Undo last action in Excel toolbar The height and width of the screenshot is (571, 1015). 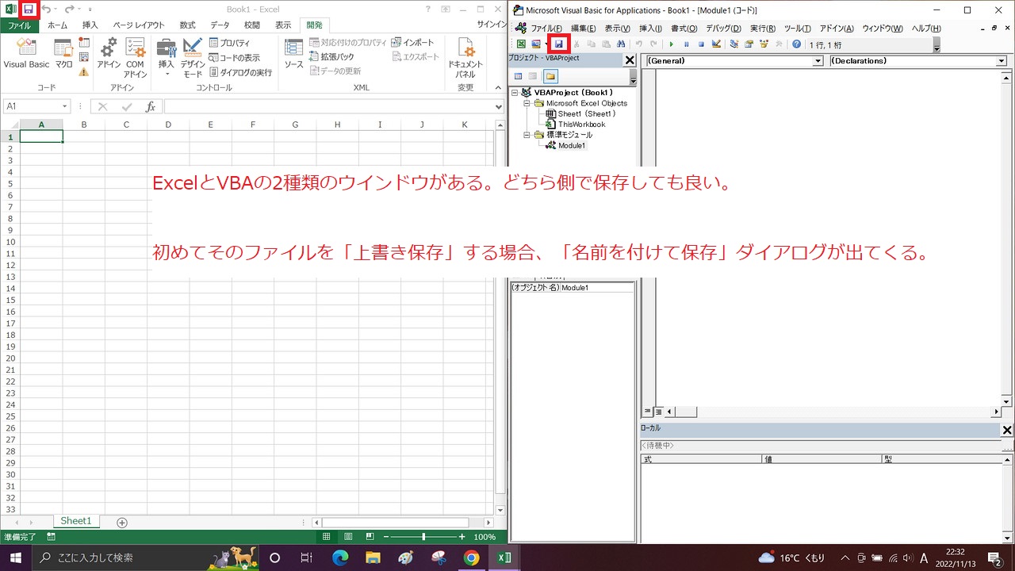click(x=46, y=9)
